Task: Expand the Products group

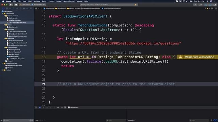Action: tap(3, 70)
